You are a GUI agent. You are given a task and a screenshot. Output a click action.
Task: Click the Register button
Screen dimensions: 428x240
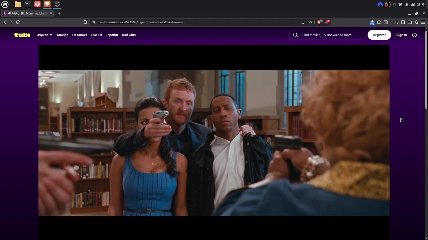click(x=379, y=35)
